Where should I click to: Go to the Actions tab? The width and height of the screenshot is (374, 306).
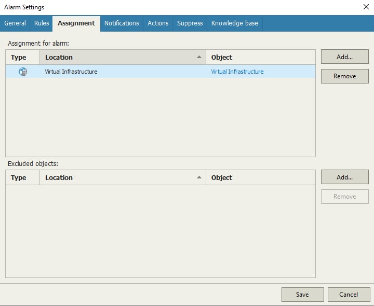point(158,23)
